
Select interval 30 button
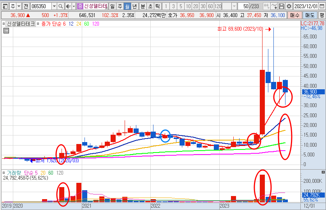tap(203, 7)
